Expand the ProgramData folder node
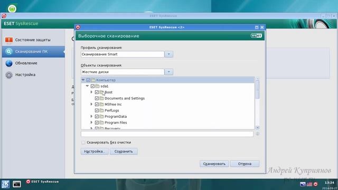This screenshot has width=338, height=190. click(91, 116)
